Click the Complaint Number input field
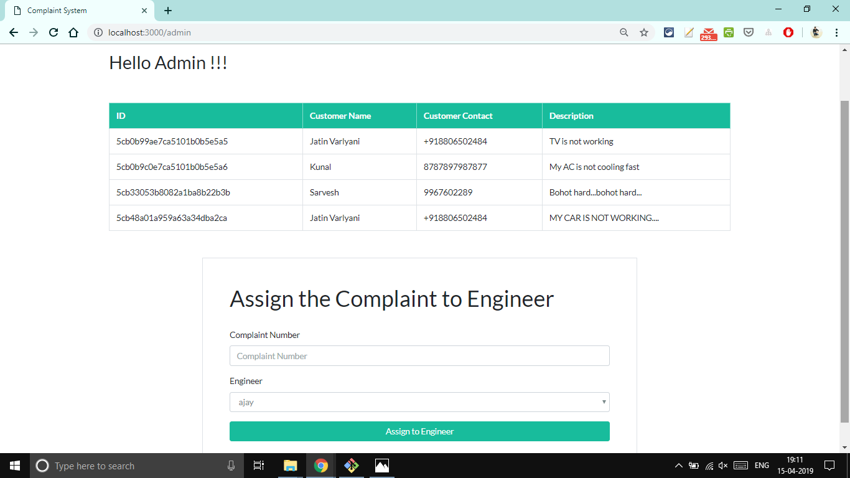 [x=419, y=356]
